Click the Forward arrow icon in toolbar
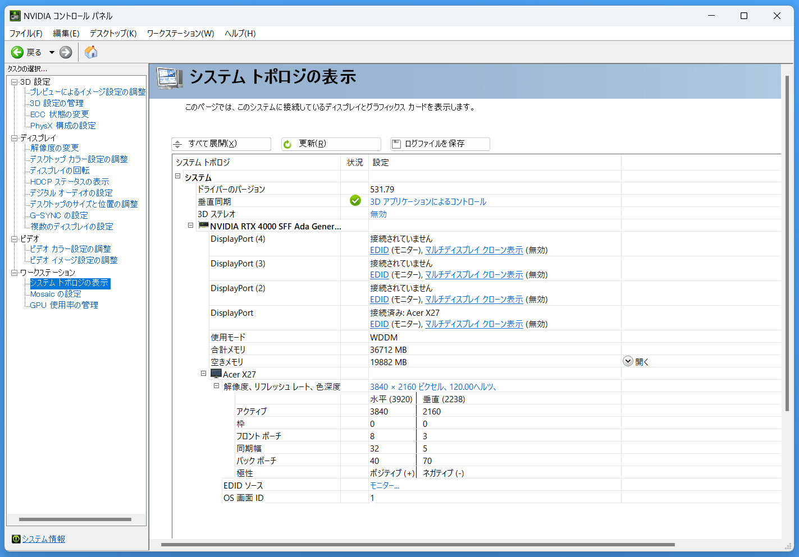Image resolution: width=799 pixels, height=557 pixels. click(66, 52)
